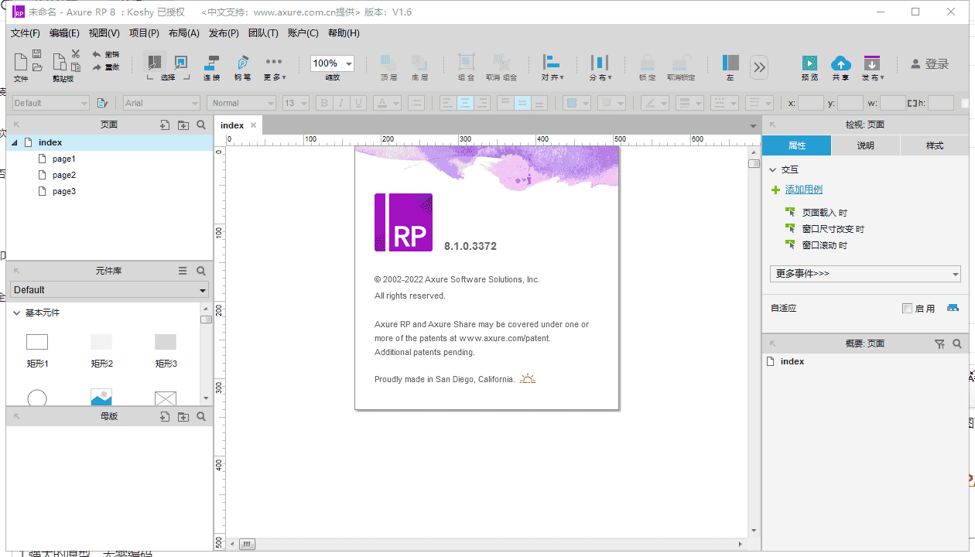
Task: Click the Add Case (添加用例) link
Action: (803, 190)
